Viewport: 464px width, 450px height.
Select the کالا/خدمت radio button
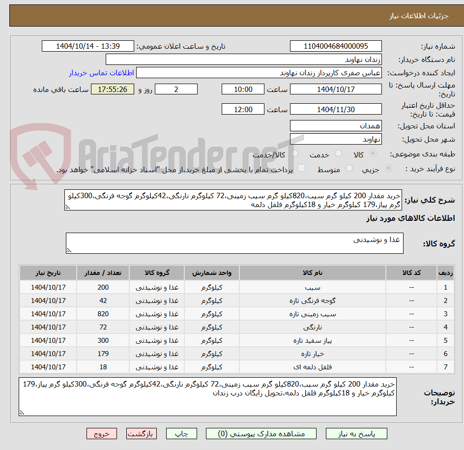[294, 153]
